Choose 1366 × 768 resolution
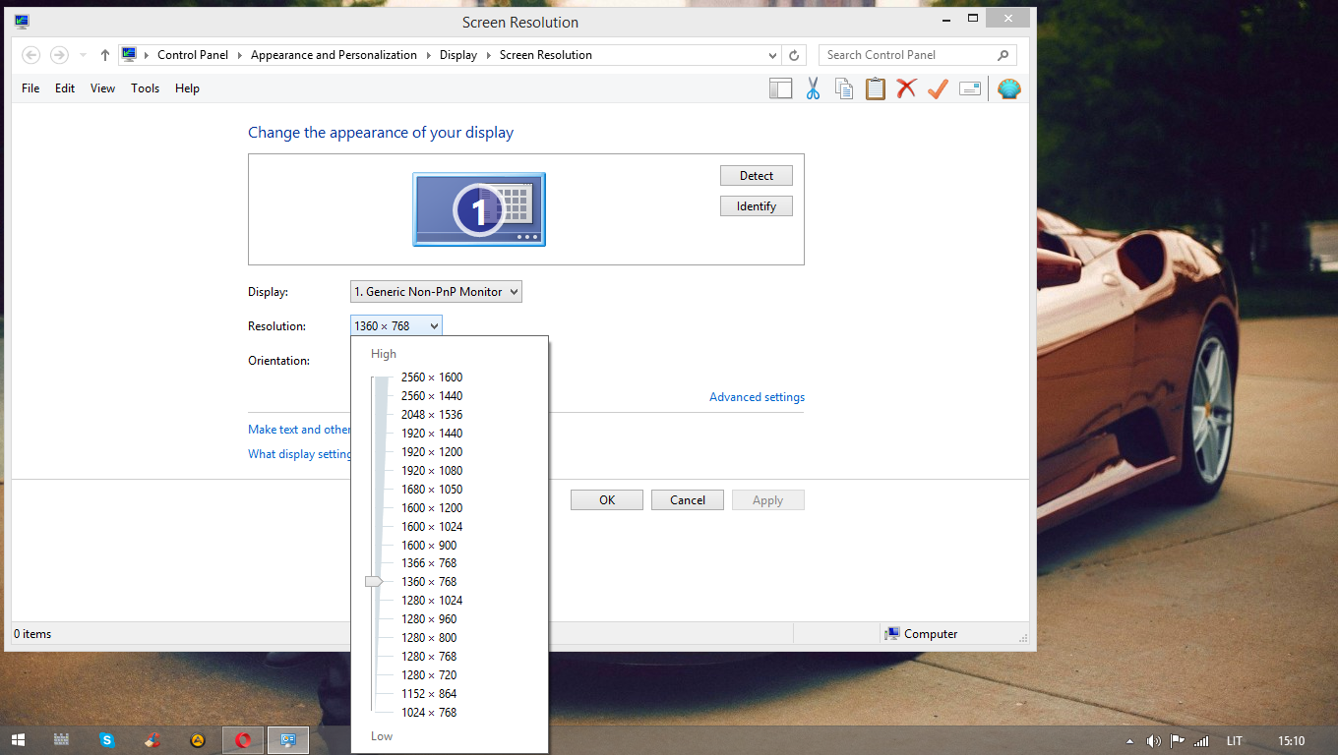Screen dimensions: 1338x755 coord(429,563)
